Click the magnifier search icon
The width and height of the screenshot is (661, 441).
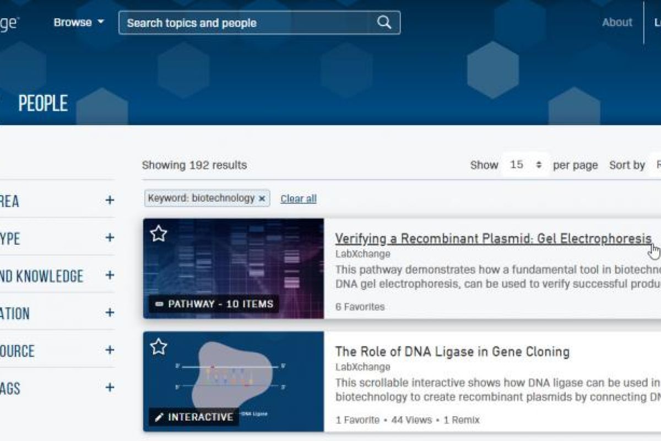click(384, 23)
